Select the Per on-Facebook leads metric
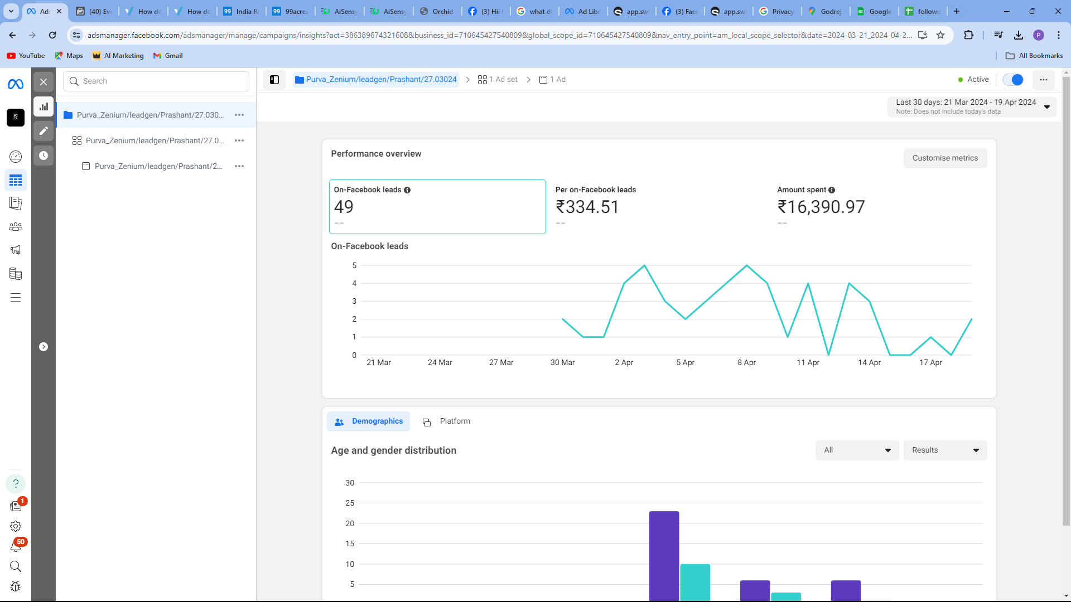 pyautogui.click(x=658, y=207)
